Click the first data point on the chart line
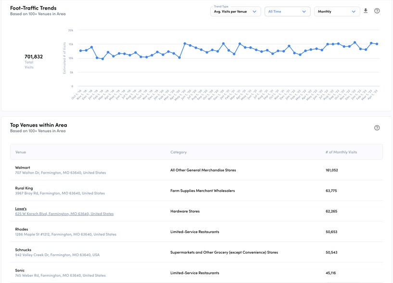This screenshot has height=283, width=393. point(80,51)
